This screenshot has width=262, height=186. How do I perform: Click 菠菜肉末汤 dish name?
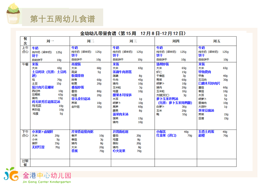(120, 114)
